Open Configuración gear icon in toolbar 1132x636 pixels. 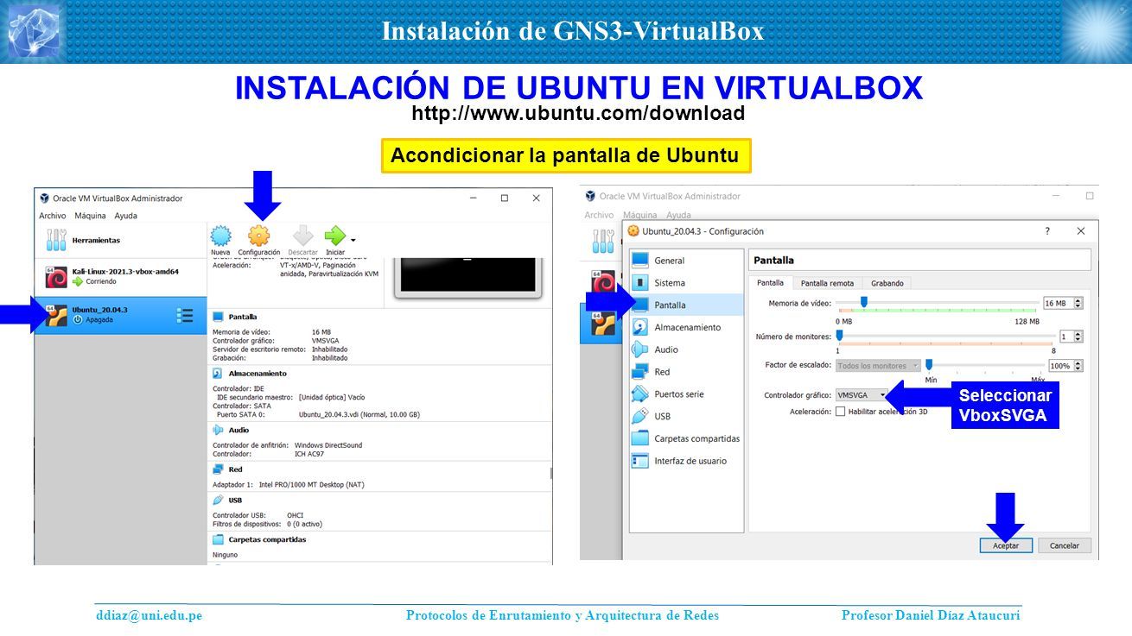tap(259, 236)
